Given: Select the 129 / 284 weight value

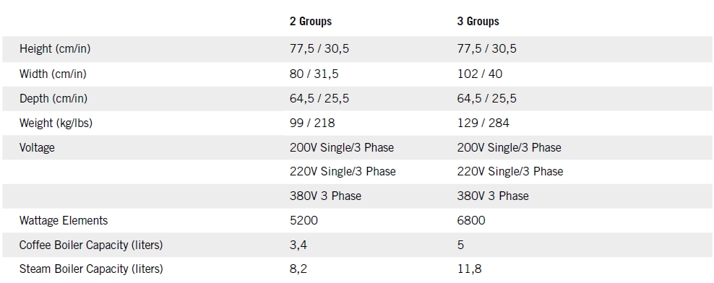Looking at the screenshot, I should click(x=483, y=123).
